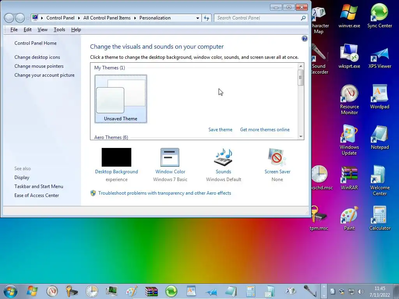Open the Tools menu
This screenshot has width=399, height=299.
[x=59, y=30]
